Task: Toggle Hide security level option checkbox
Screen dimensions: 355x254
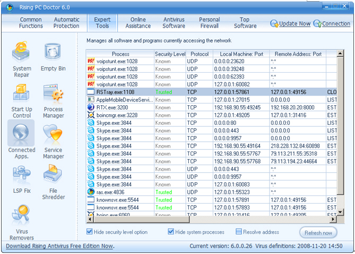Action: 90,232
